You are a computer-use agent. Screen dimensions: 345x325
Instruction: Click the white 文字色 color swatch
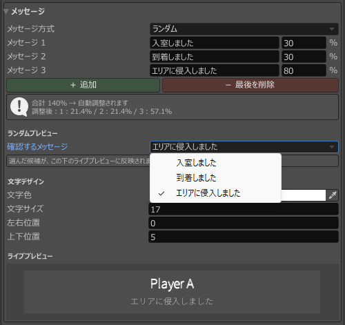[x=303, y=195]
